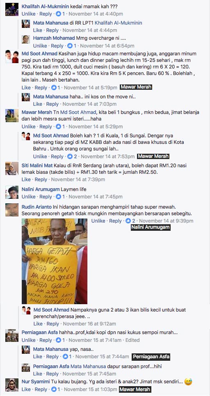The width and height of the screenshot is (210, 396).
Task: Reply to Rudin Arianto's comment
Action: [116, 221]
